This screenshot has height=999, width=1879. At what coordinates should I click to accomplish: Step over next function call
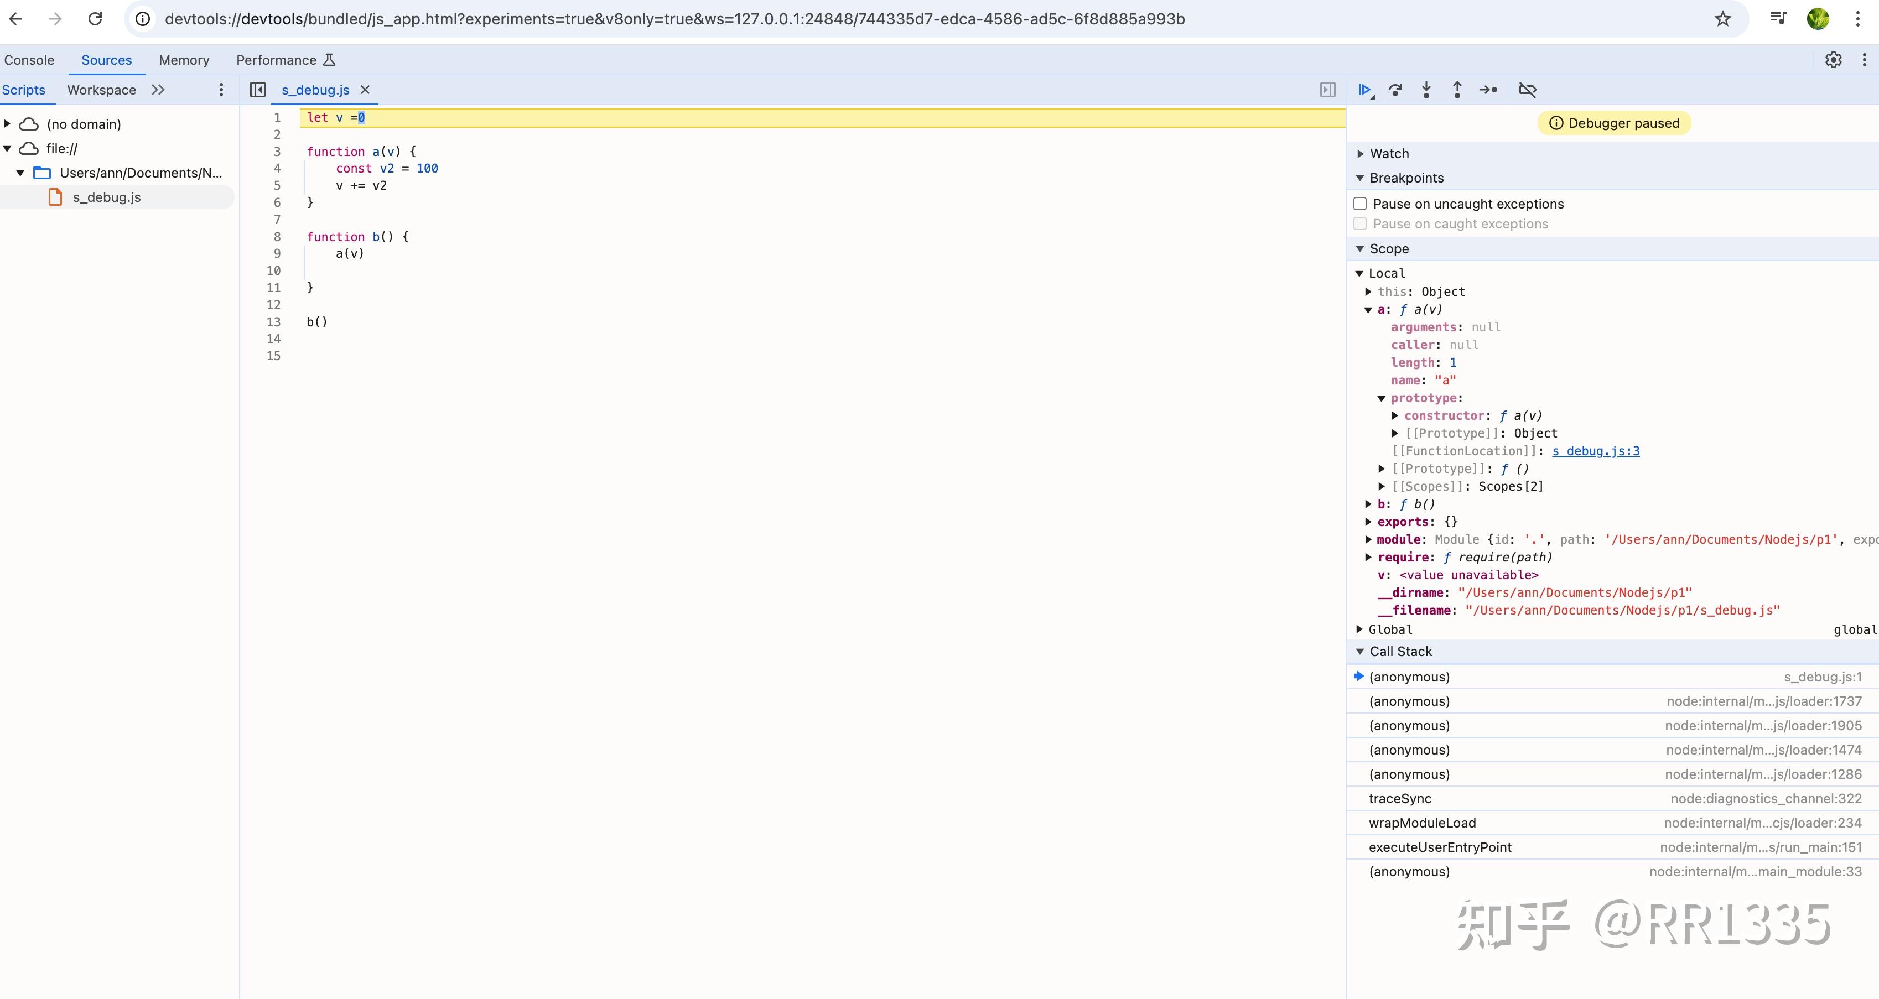pyautogui.click(x=1396, y=90)
